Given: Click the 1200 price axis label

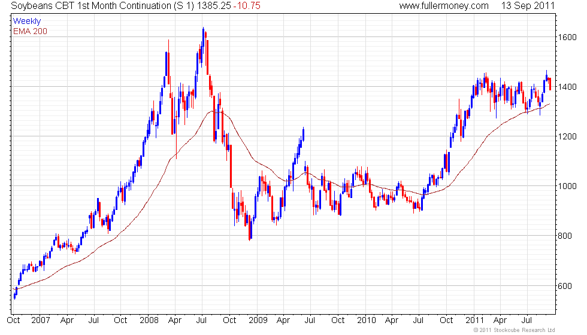Looking at the screenshot, I should pyautogui.click(x=567, y=136).
